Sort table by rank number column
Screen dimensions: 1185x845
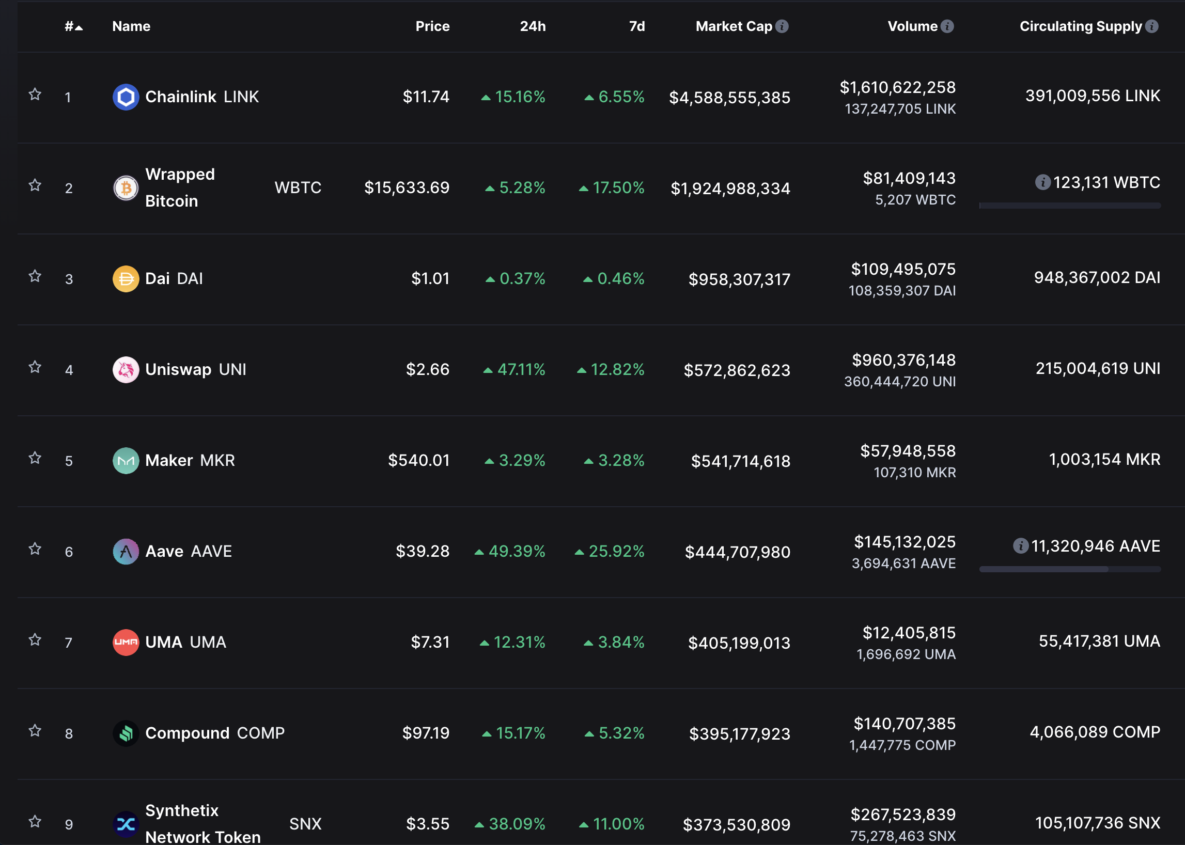click(x=73, y=26)
